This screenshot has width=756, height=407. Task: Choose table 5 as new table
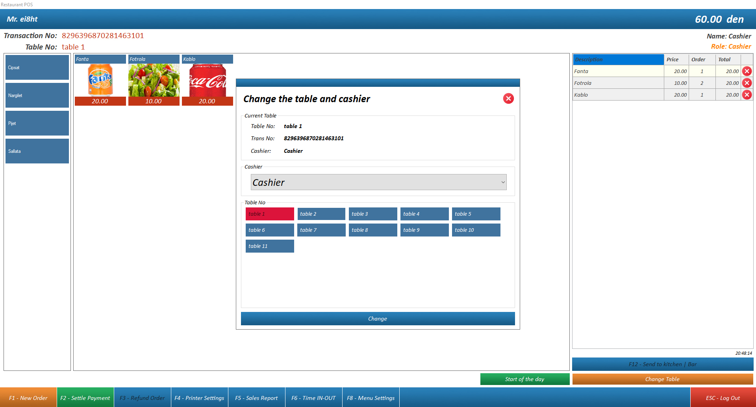476,214
